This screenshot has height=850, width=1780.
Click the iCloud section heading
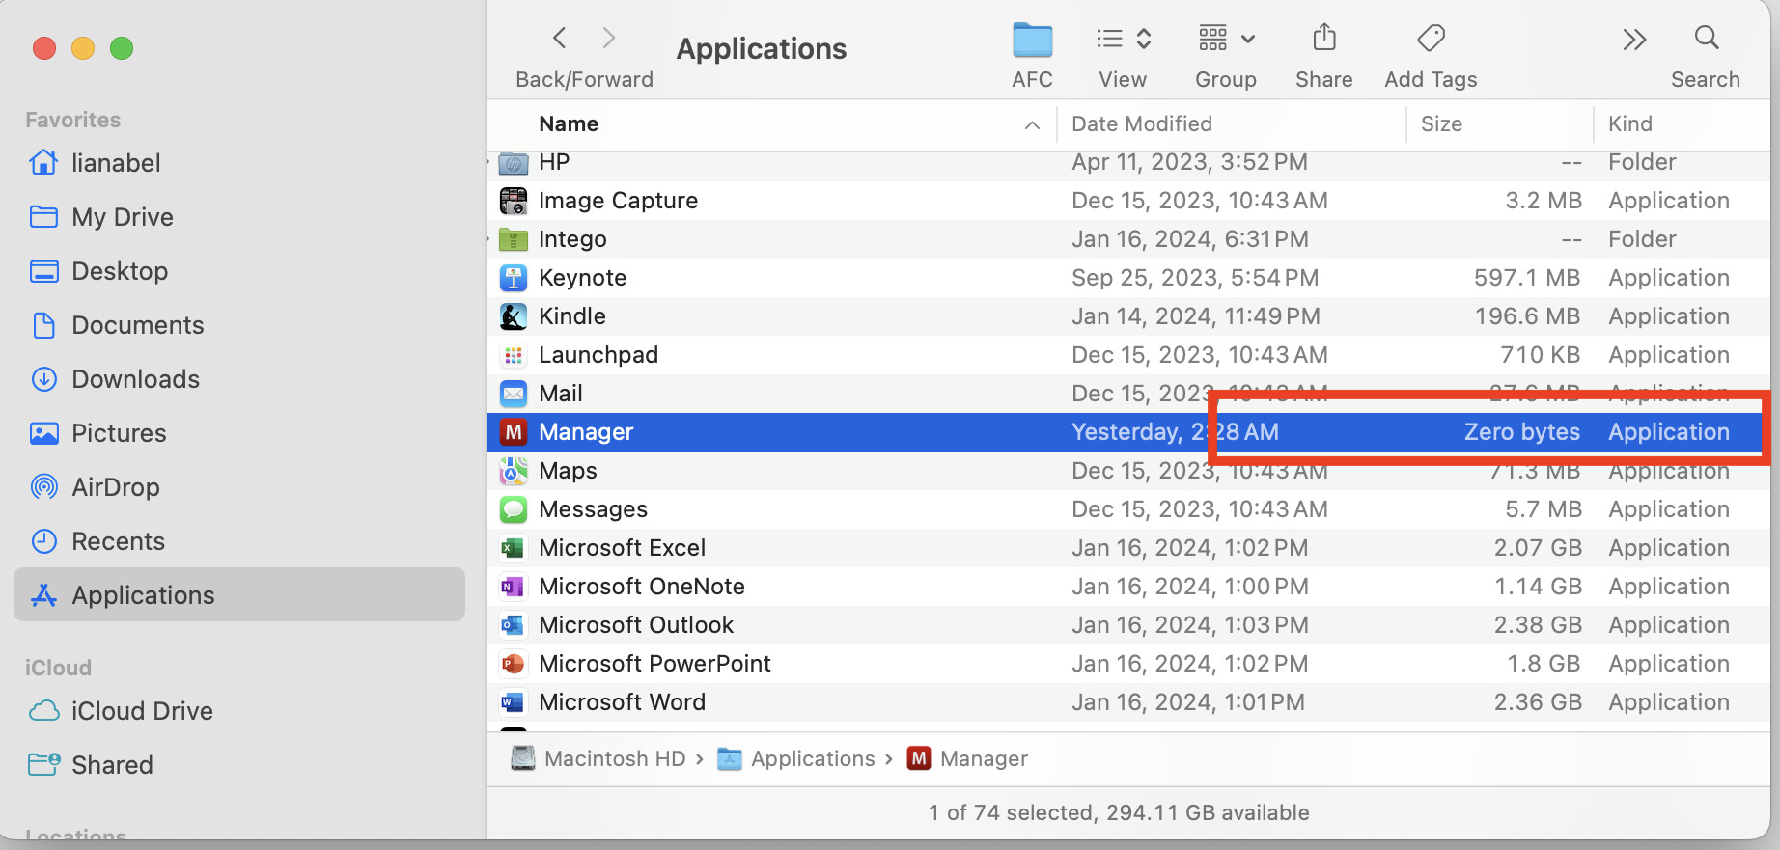click(58, 668)
